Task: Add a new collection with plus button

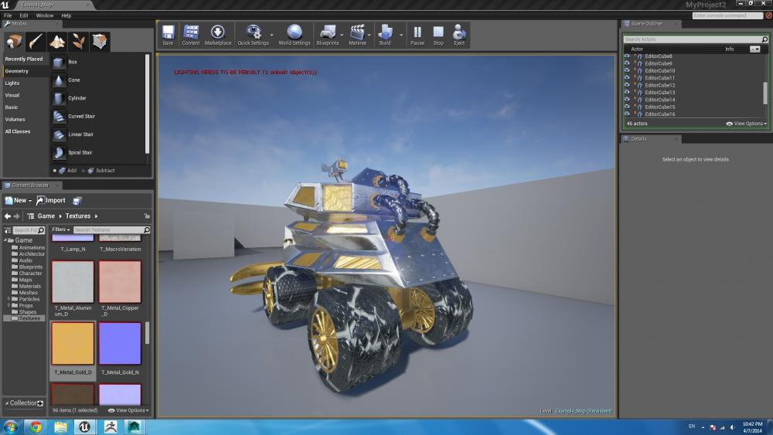Action: click(40, 403)
